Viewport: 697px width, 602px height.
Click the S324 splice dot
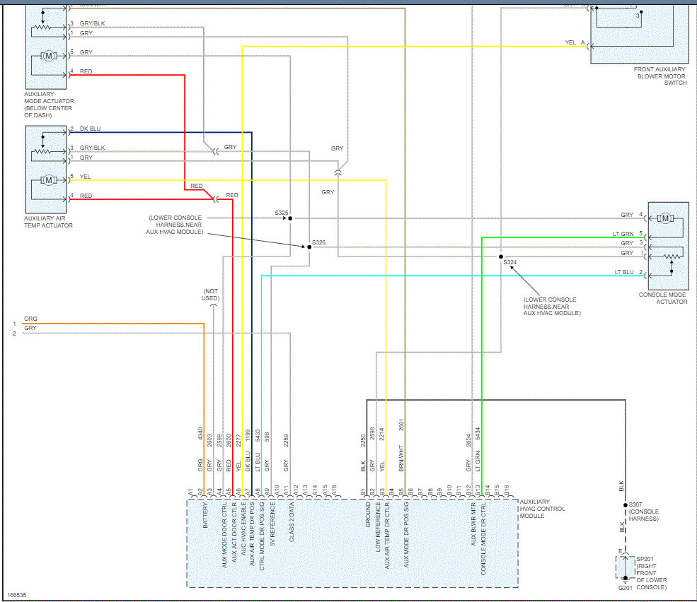pyautogui.click(x=501, y=256)
